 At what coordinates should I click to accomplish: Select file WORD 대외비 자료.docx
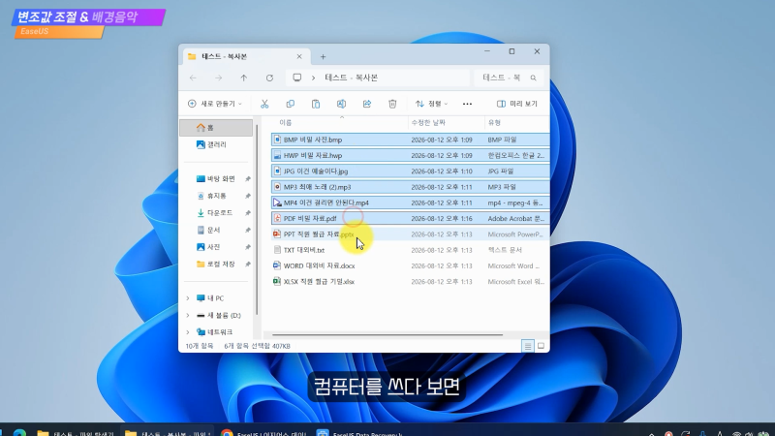coord(410,265)
